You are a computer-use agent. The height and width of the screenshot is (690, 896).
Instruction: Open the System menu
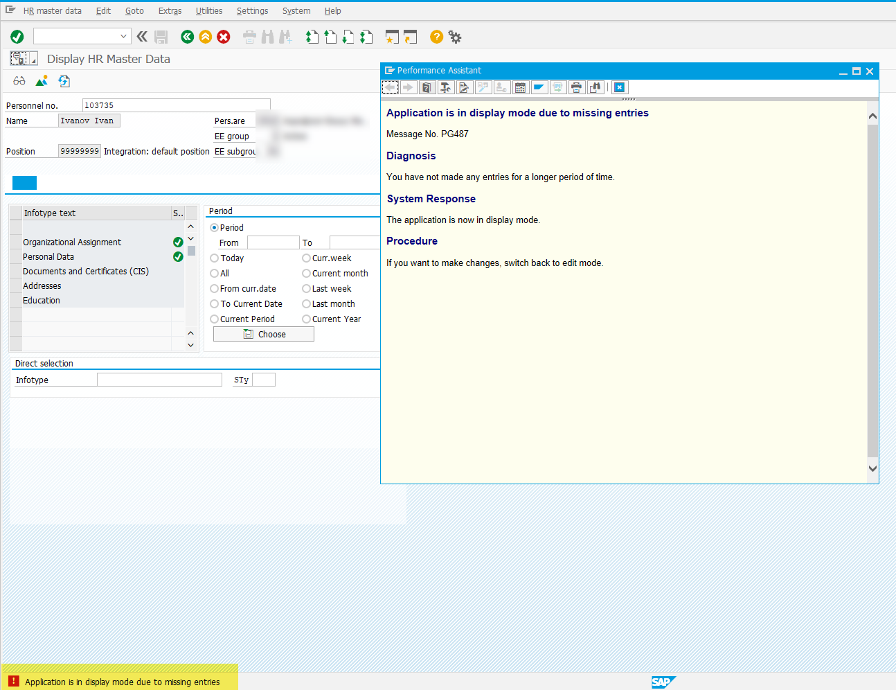[296, 11]
